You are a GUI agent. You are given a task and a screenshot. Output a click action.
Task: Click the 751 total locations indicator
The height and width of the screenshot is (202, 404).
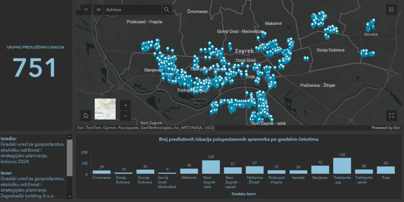click(x=36, y=67)
